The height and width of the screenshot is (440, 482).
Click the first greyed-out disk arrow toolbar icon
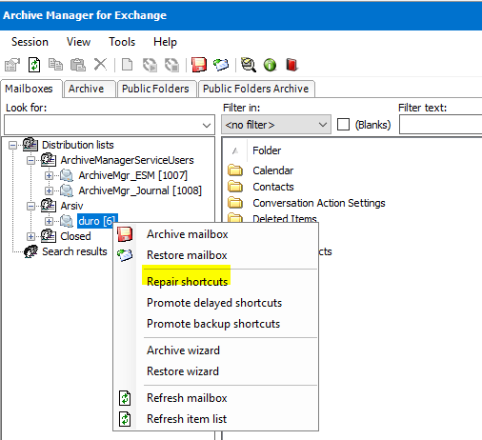pos(150,65)
